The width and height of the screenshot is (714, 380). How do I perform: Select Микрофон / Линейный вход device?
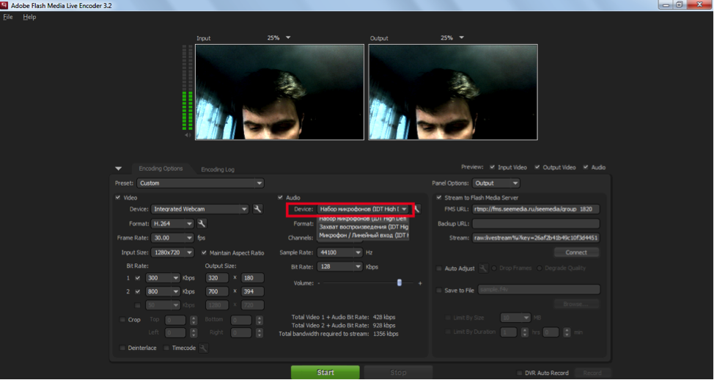tap(363, 235)
